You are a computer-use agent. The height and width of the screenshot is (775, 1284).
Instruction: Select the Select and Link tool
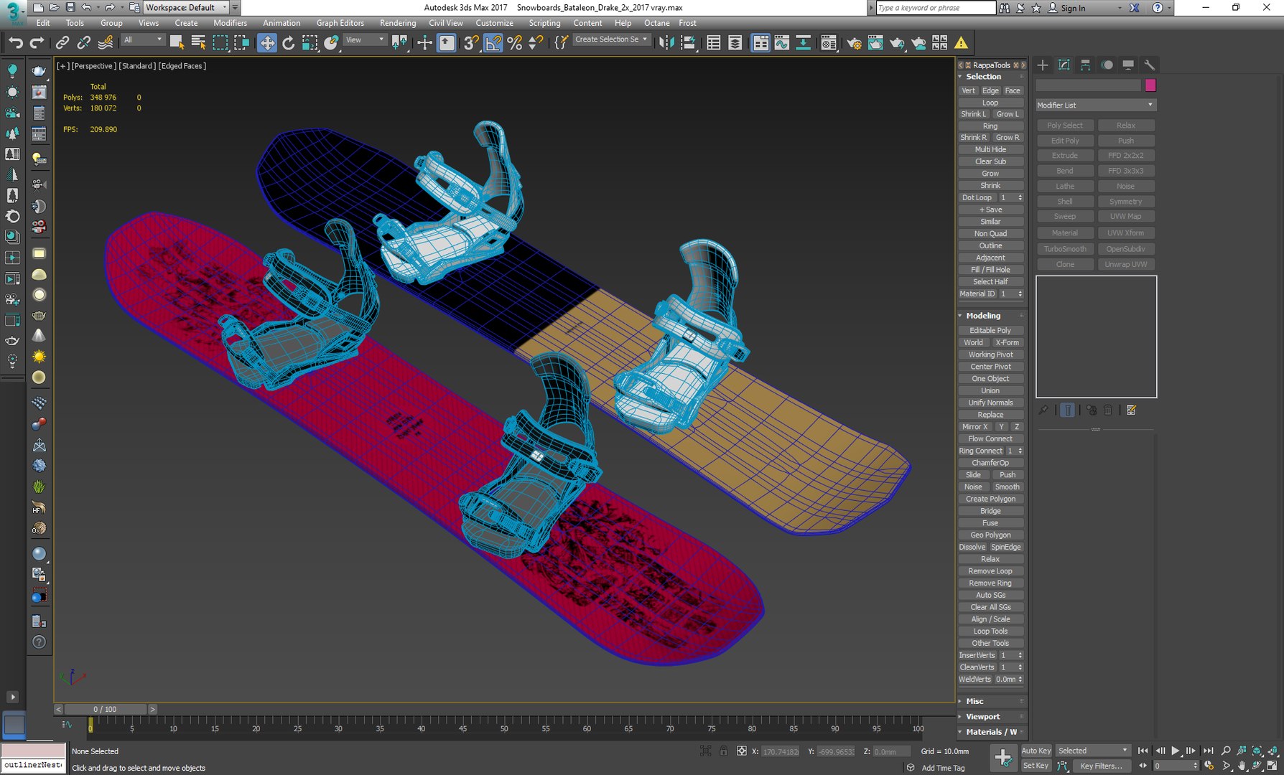tap(62, 43)
